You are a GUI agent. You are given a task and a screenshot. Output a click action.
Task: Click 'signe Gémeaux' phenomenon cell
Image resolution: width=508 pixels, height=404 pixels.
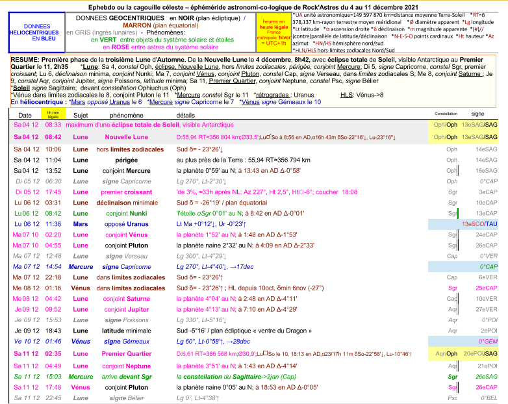pyautogui.click(x=127, y=342)
